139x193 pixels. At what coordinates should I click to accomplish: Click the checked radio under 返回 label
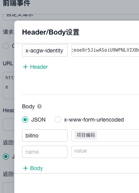[6, 156]
